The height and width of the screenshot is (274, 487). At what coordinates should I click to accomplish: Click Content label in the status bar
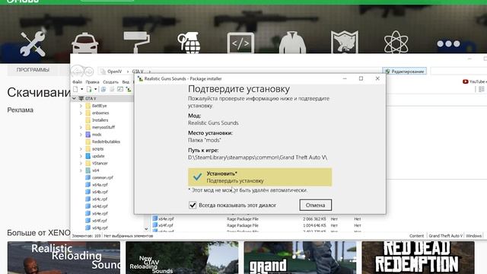point(416,236)
